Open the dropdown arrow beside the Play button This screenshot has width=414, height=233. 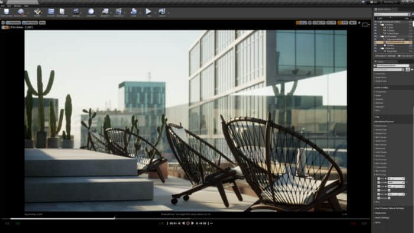pos(154,12)
